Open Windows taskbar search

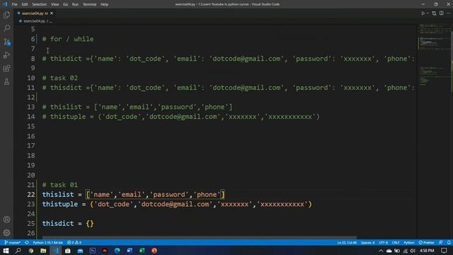pos(18,251)
